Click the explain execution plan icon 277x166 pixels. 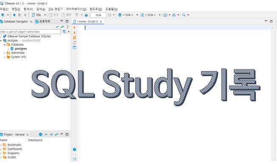tap(75, 42)
